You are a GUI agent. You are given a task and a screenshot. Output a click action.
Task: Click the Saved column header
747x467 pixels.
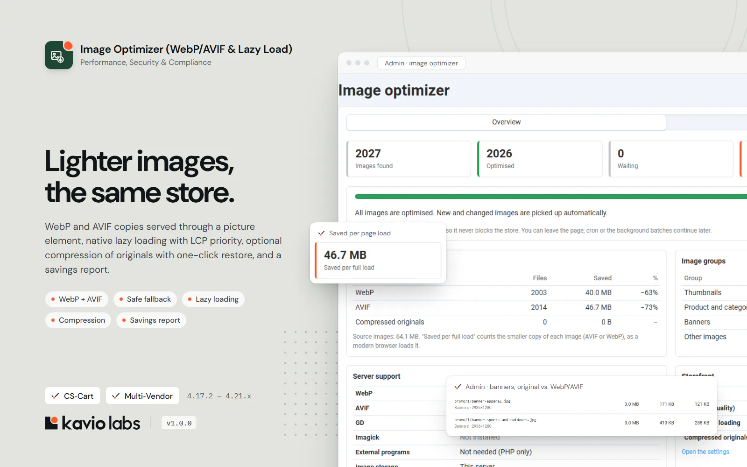coord(602,278)
